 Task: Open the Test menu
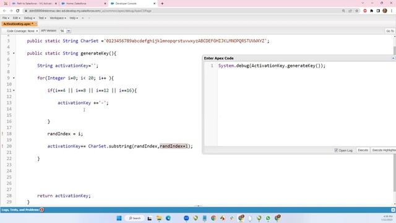[x=42, y=18]
